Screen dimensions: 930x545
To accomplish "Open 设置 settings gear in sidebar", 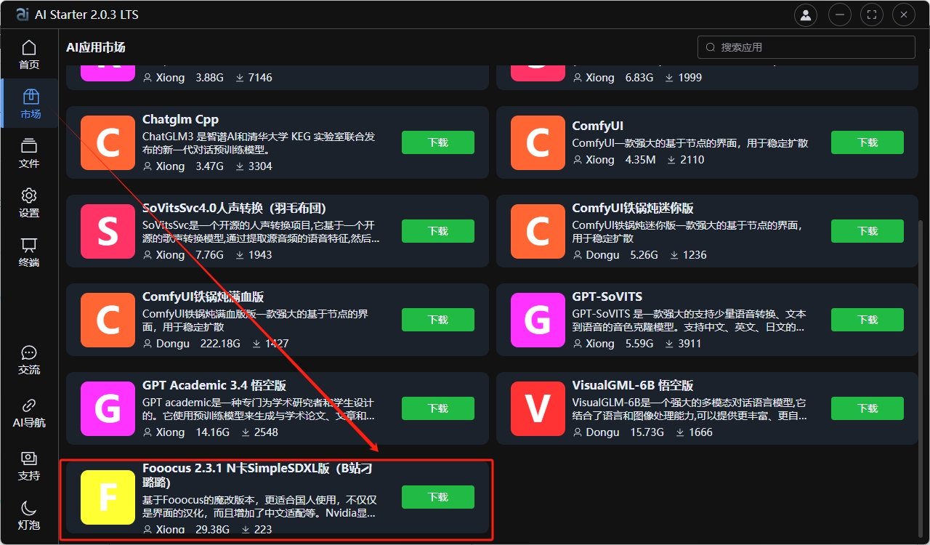I will [x=29, y=203].
